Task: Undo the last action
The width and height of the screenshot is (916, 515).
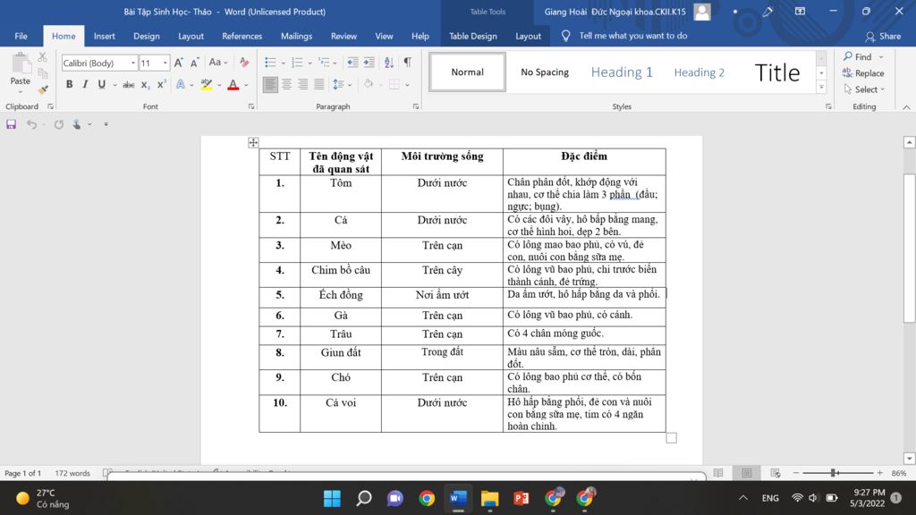Action: (x=31, y=124)
